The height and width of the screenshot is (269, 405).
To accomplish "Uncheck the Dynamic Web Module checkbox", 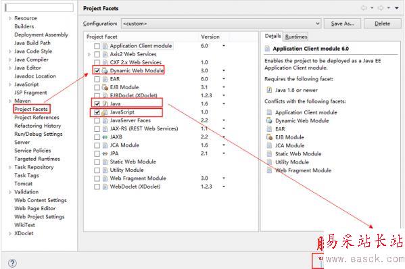I will click(97, 71).
